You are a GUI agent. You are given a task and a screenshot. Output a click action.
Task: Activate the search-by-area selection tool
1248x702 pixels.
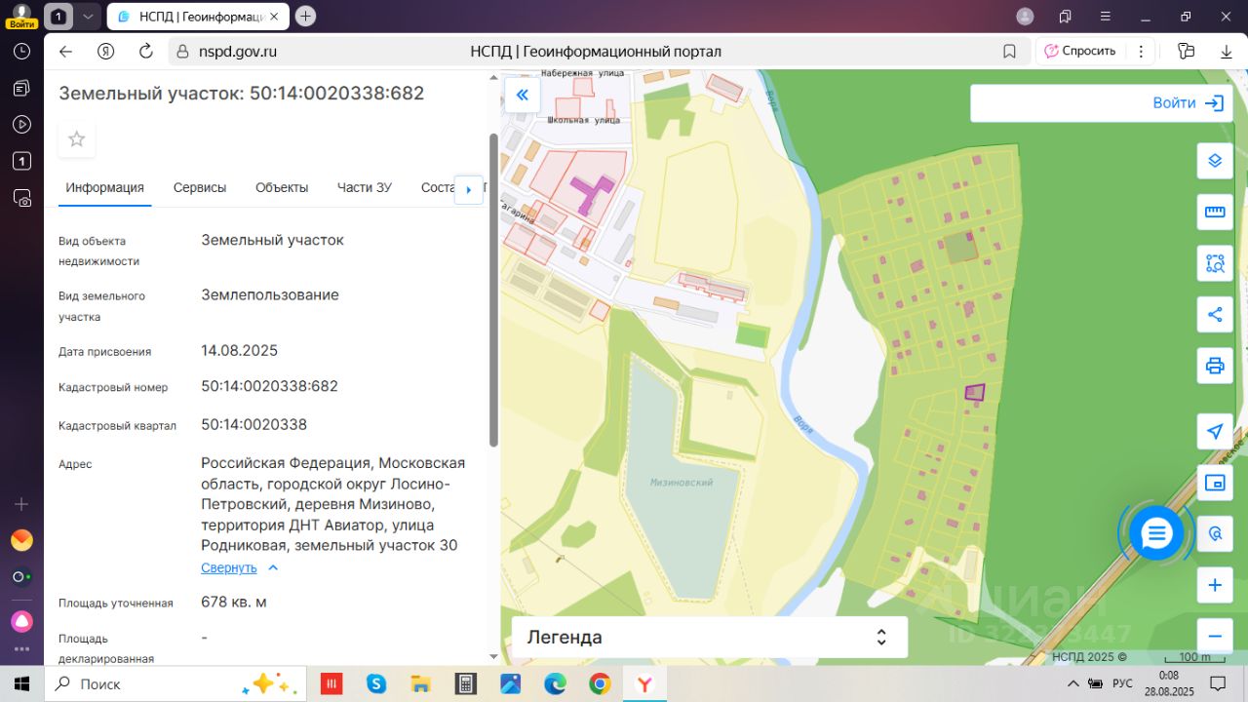[1215, 263]
